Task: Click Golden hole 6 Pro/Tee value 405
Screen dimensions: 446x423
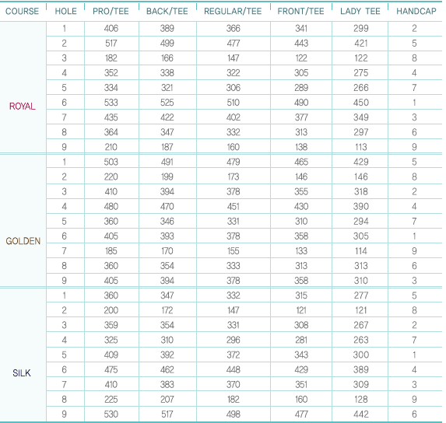Action: pos(111,236)
